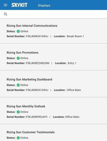Click Customer Testimonials green online status icon

(18, 138)
